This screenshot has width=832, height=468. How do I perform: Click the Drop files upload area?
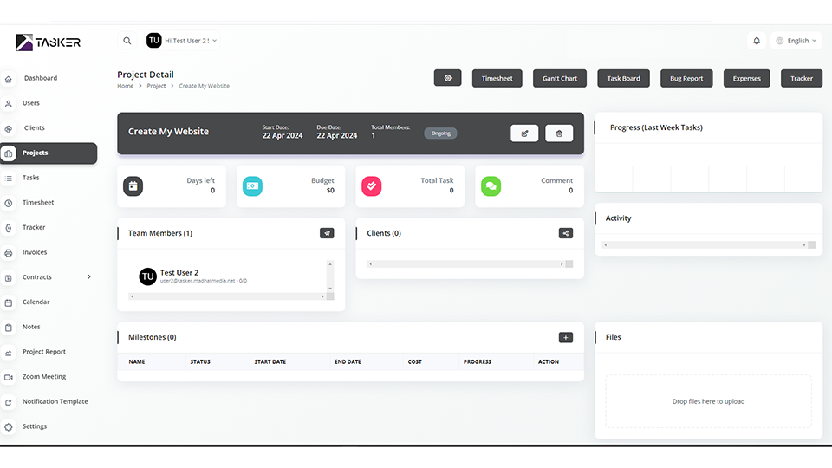pos(708,401)
